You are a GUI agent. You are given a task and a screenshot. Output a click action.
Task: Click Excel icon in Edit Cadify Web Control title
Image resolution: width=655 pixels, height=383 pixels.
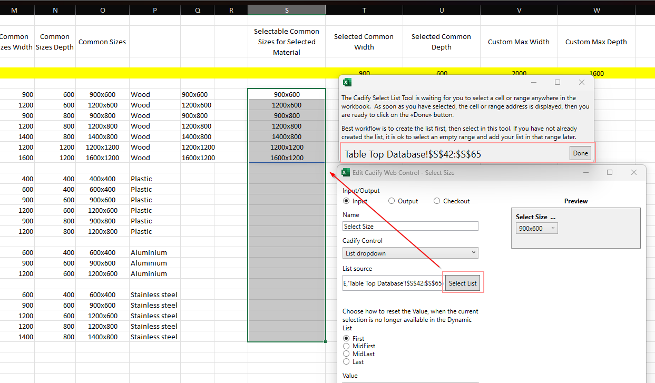point(346,172)
